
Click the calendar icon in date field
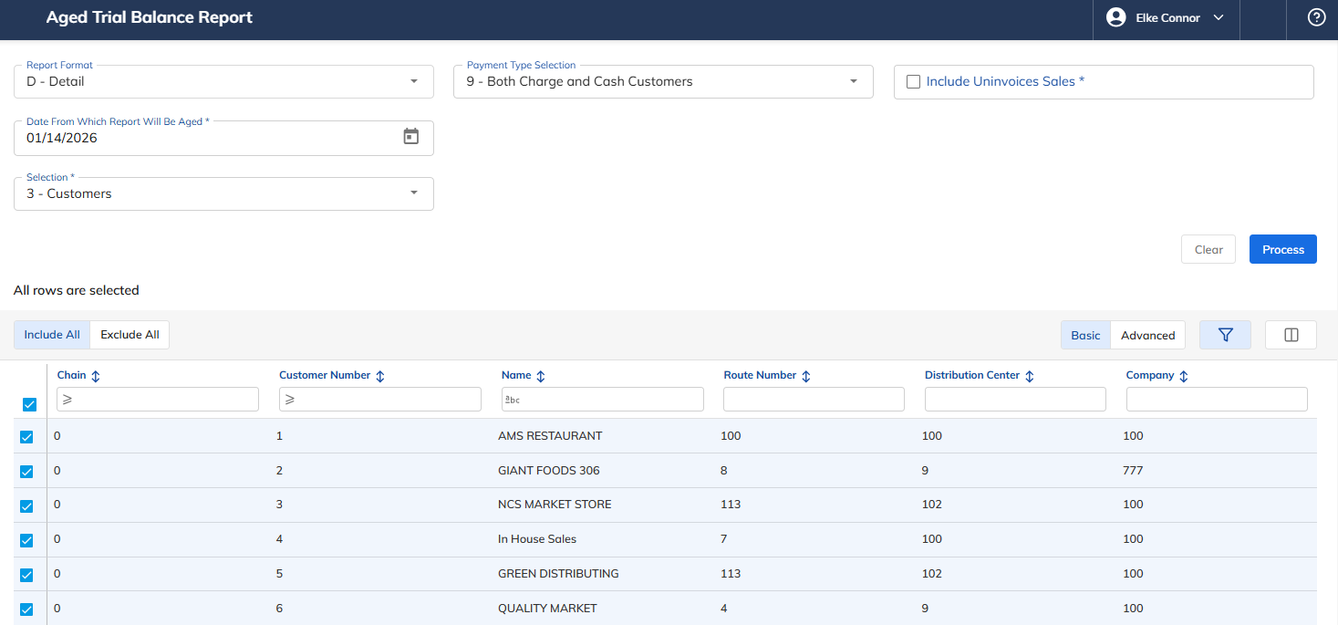point(411,137)
